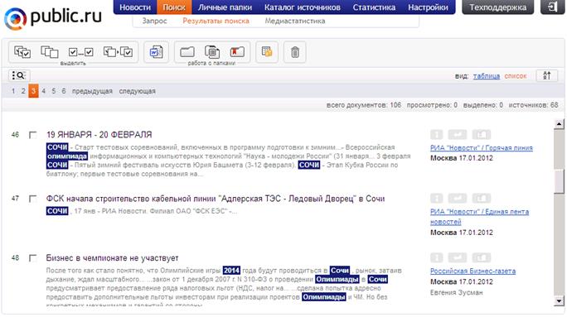Click the sort order icon near список
Screen dimensions: 567x317
click(546, 75)
